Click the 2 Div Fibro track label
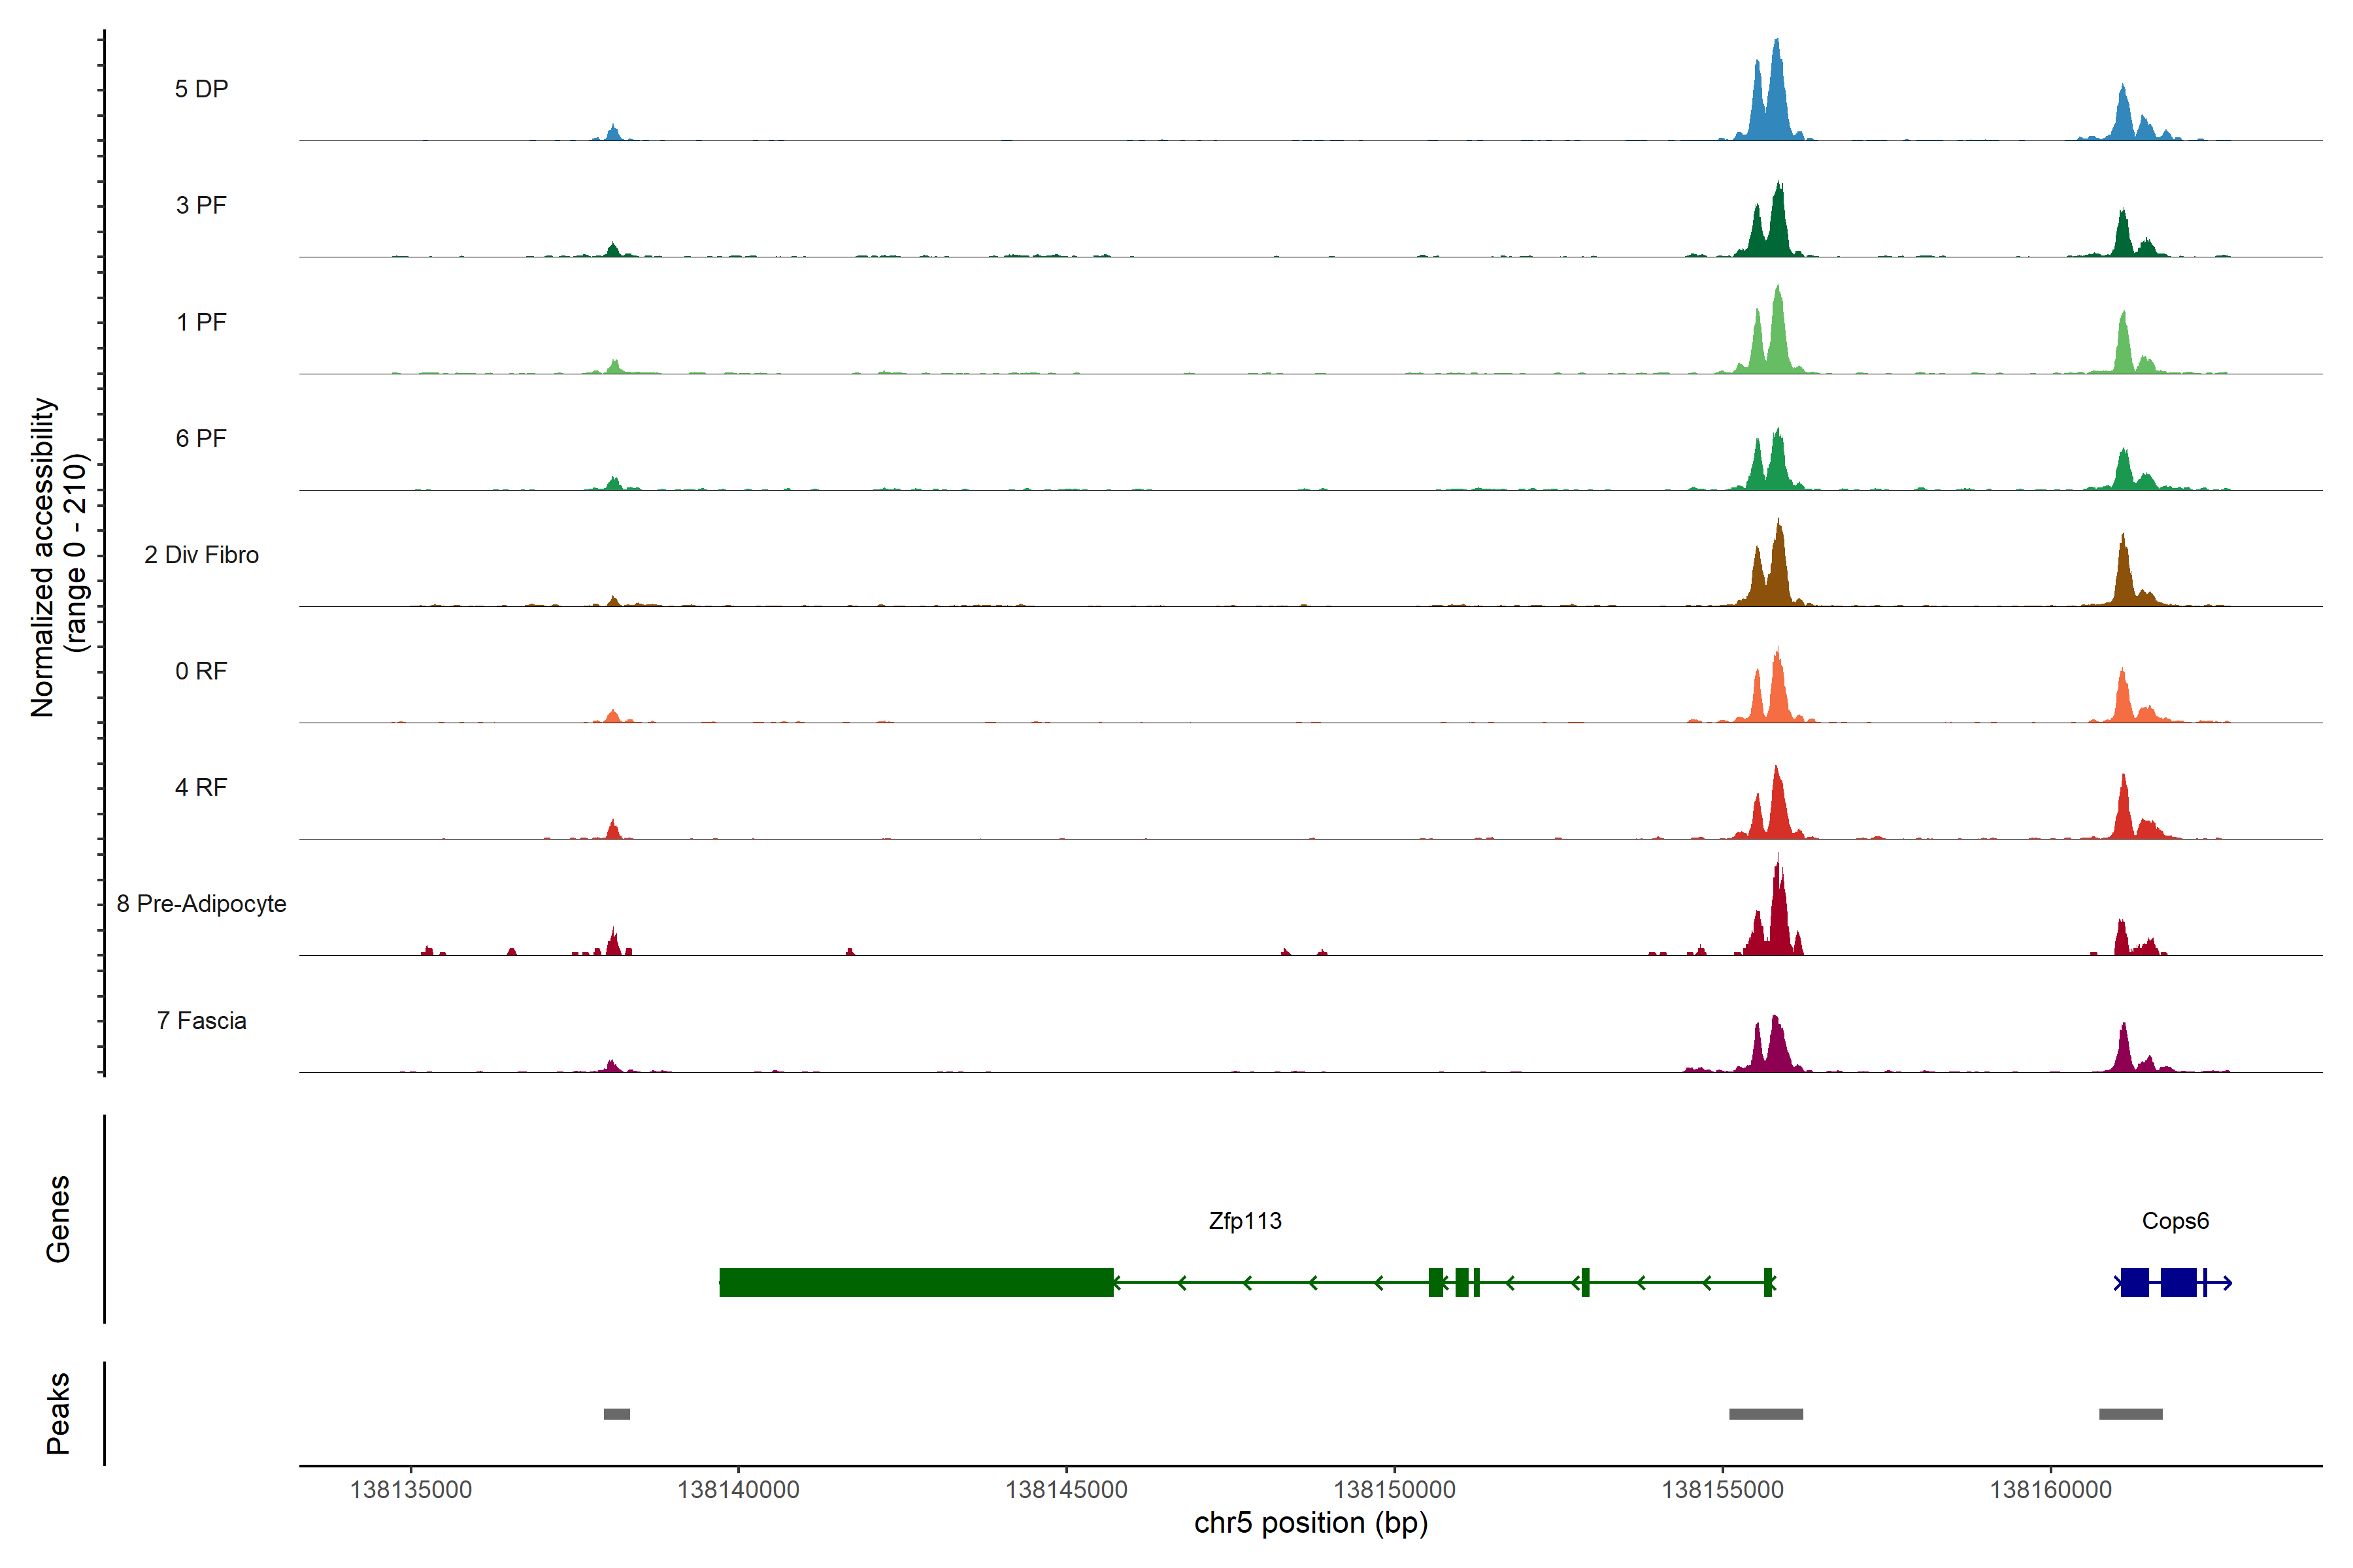Viewport: 2353px width, 1568px height. click(x=201, y=554)
